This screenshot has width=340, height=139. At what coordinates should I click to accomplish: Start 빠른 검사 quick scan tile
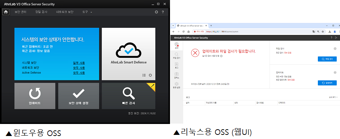point(129,96)
